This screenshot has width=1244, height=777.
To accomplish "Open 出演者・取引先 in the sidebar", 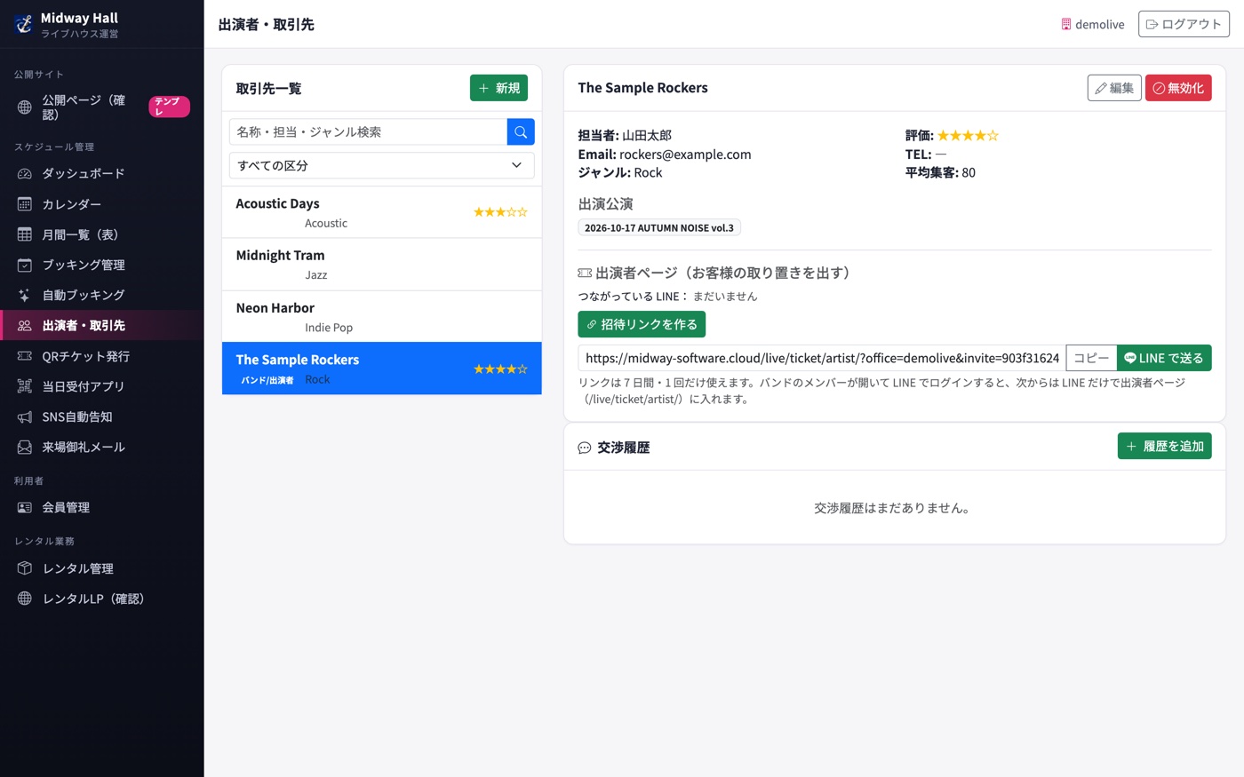I will (102, 326).
